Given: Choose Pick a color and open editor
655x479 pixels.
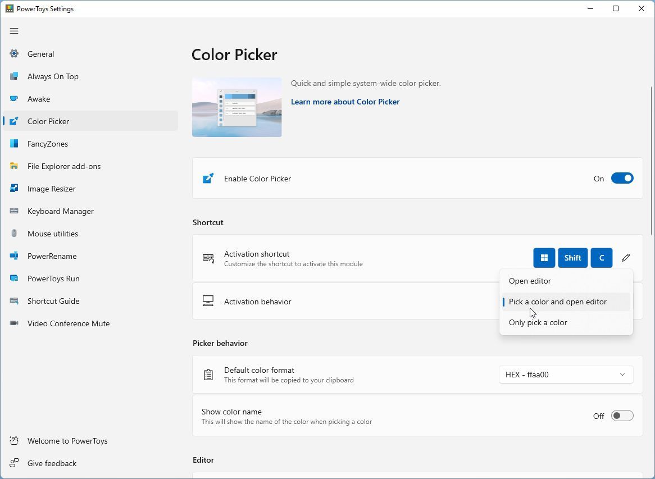Looking at the screenshot, I should coord(557,302).
